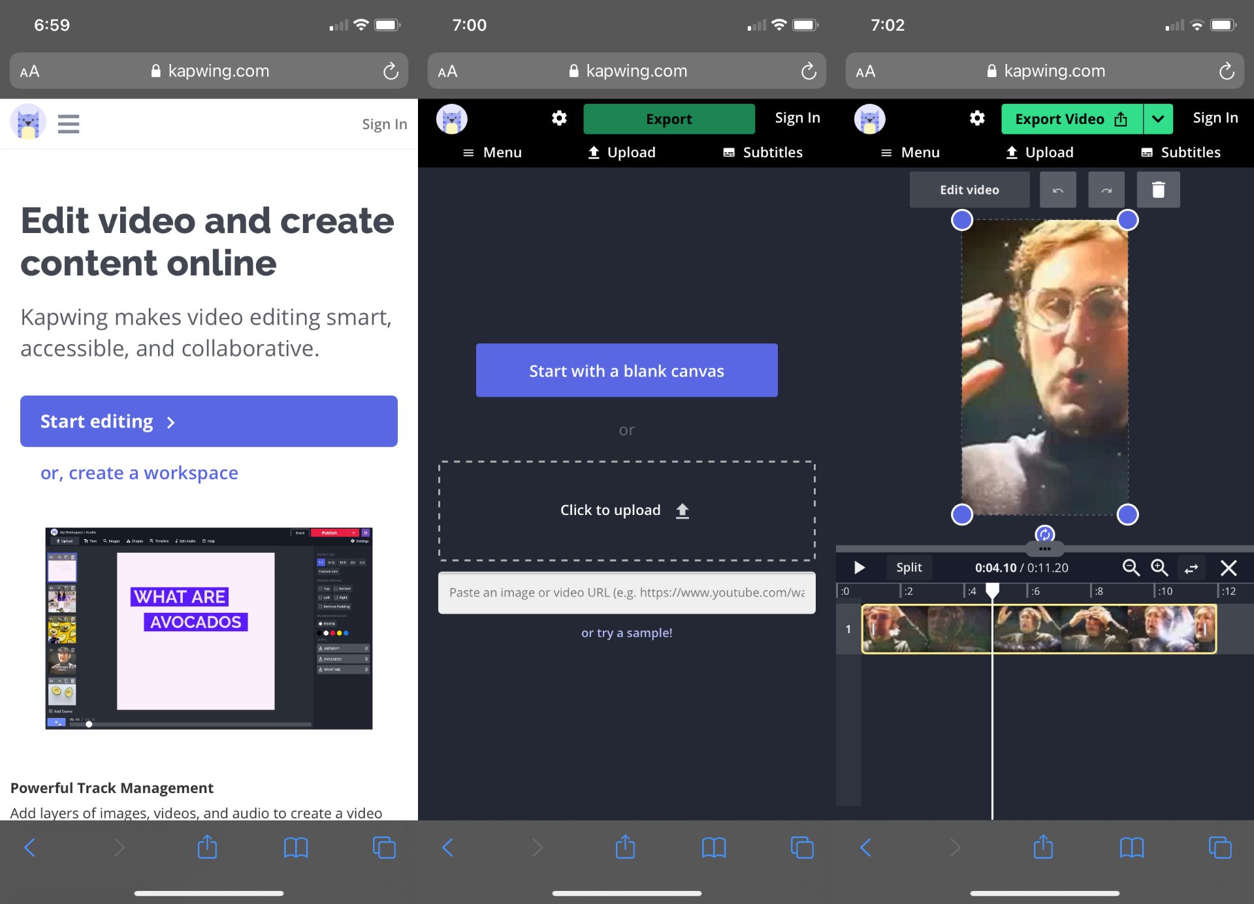Viewport: 1254px width, 904px height.
Task: Click the Split button in timeline
Action: (x=908, y=568)
